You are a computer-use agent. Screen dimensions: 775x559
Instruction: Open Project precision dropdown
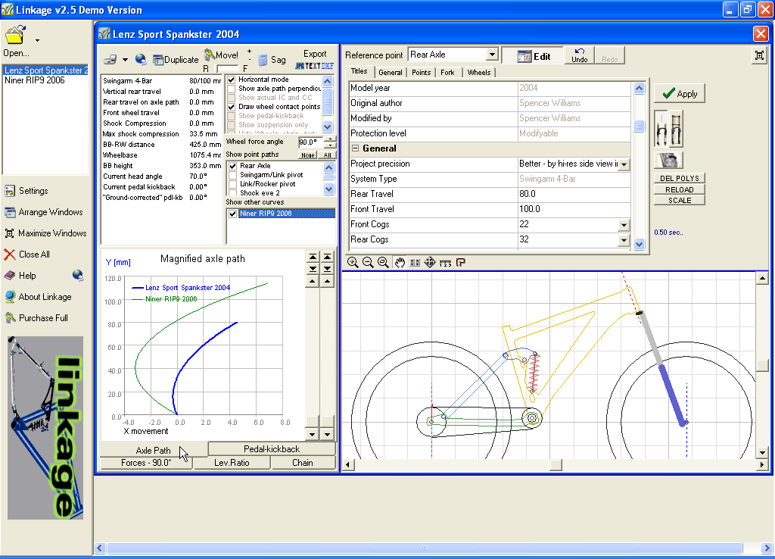(x=624, y=164)
